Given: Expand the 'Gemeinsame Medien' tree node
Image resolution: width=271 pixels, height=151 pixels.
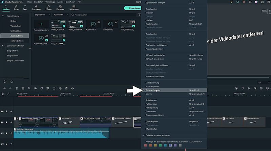Looking at the screenshot, I should click(x=3, y=46).
